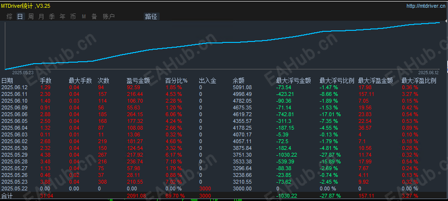Click total lots 31.04
Viewport: 448px width, 201px height.
pos(47,196)
